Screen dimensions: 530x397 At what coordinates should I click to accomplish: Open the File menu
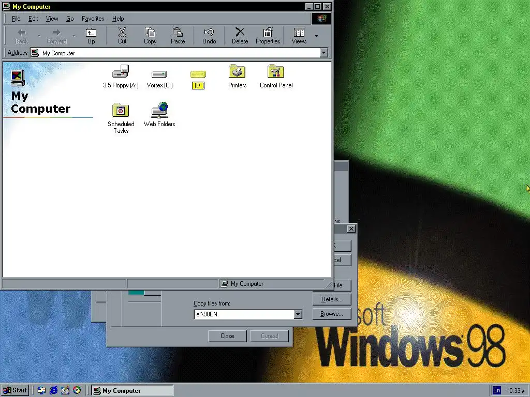point(16,19)
